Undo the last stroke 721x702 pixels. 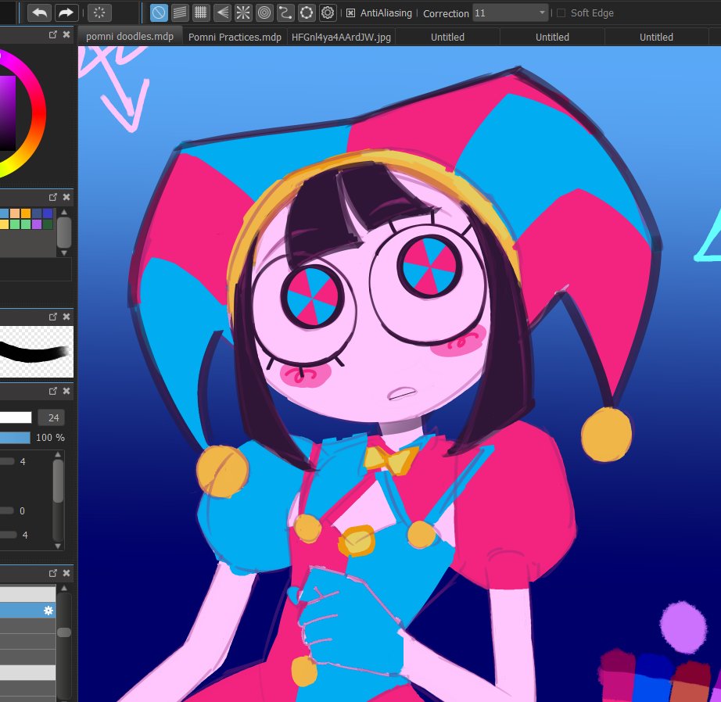pyautogui.click(x=40, y=13)
